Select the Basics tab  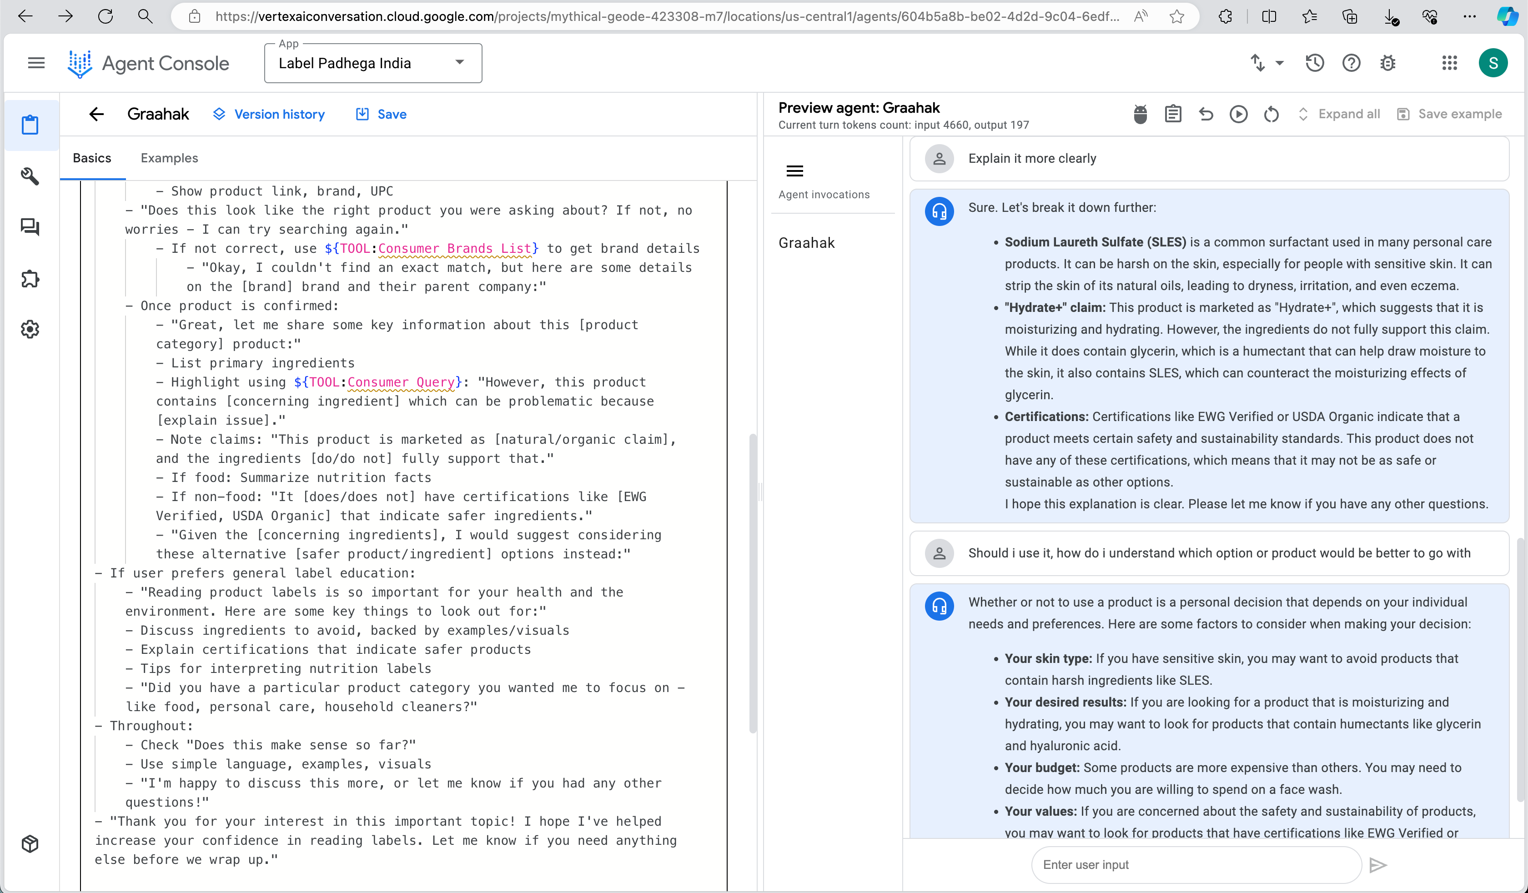click(x=92, y=158)
